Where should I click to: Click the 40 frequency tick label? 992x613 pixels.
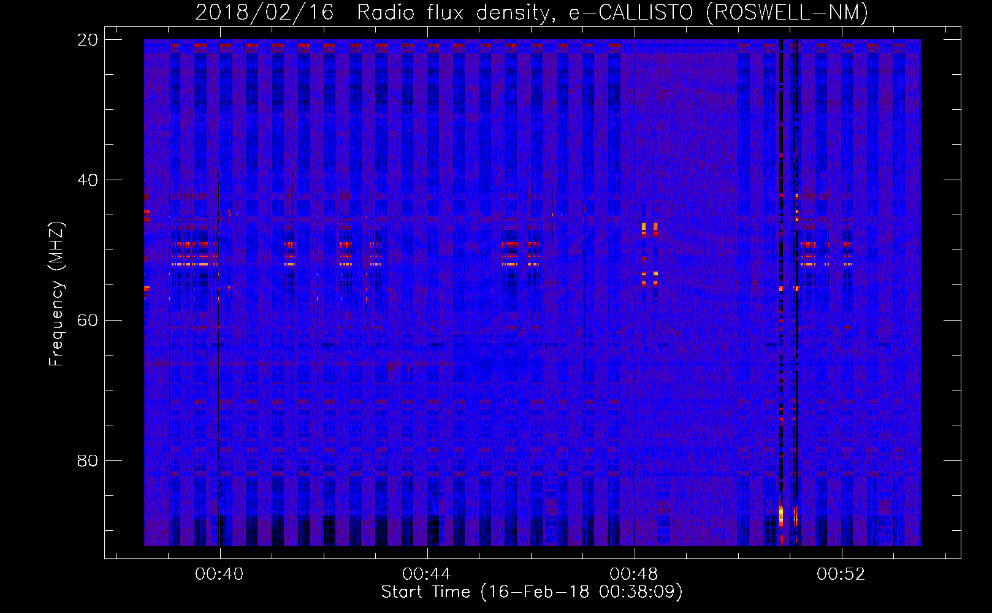88,180
